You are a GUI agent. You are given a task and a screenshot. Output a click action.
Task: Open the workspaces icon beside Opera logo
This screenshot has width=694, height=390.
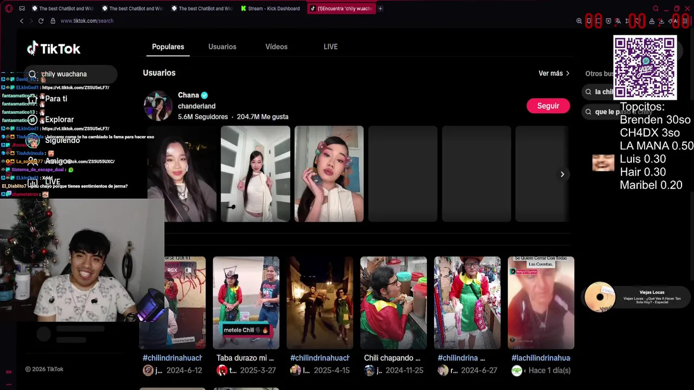point(22,9)
